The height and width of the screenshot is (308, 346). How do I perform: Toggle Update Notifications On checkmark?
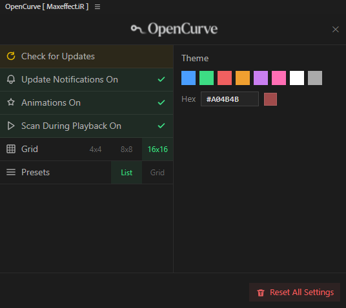161,79
